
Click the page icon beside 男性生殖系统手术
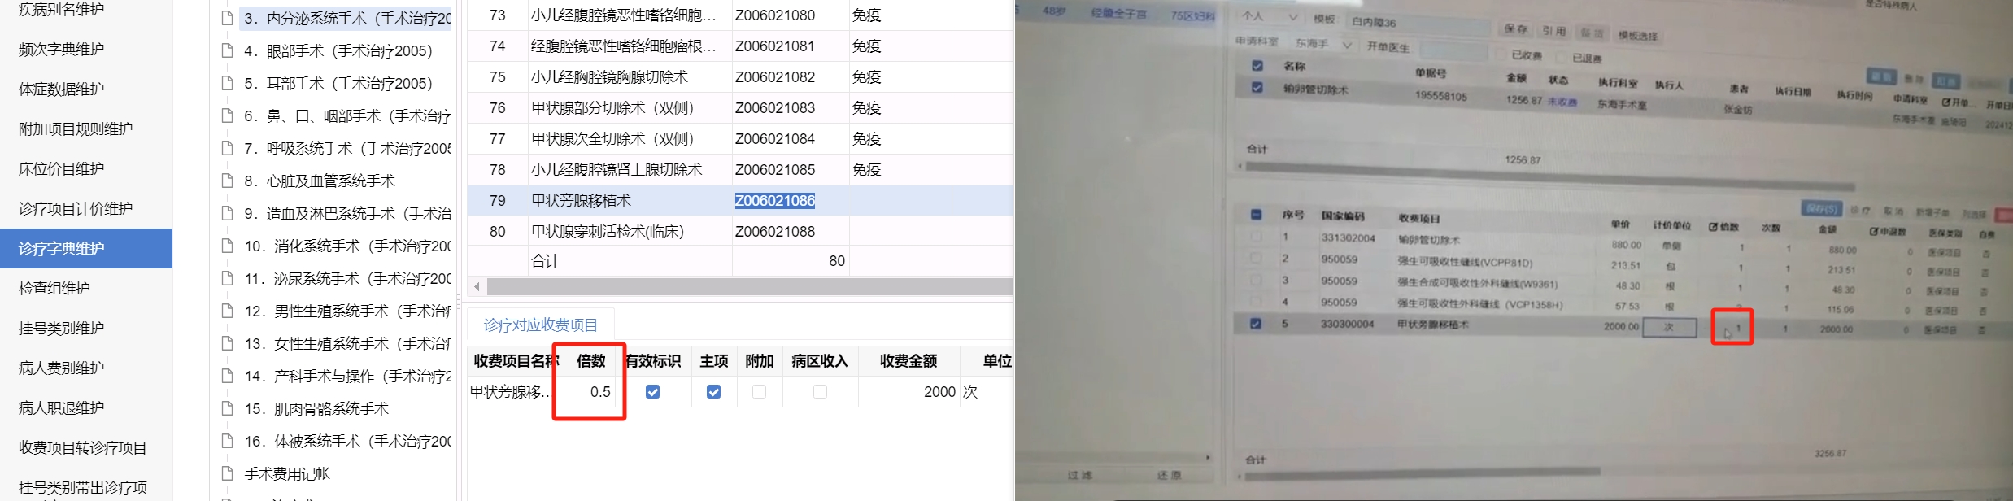click(x=228, y=311)
